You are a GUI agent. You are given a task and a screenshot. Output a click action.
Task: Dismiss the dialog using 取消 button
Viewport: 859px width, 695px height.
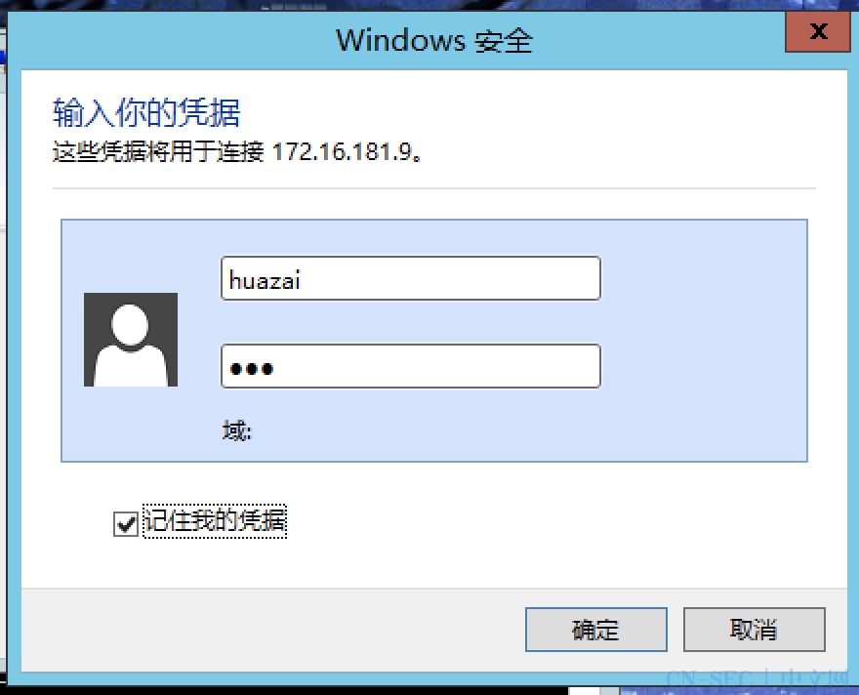coord(754,630)
